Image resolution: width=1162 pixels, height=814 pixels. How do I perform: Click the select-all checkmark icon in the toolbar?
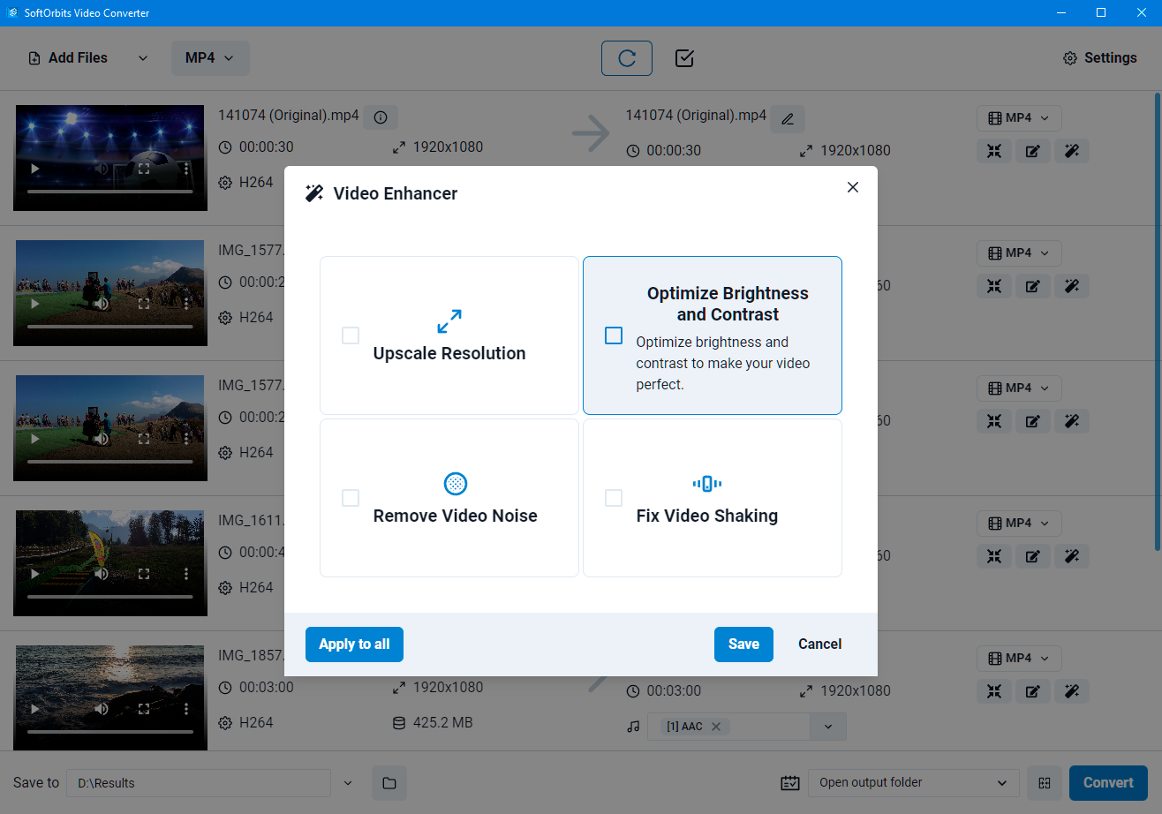(x=683, y=58)
